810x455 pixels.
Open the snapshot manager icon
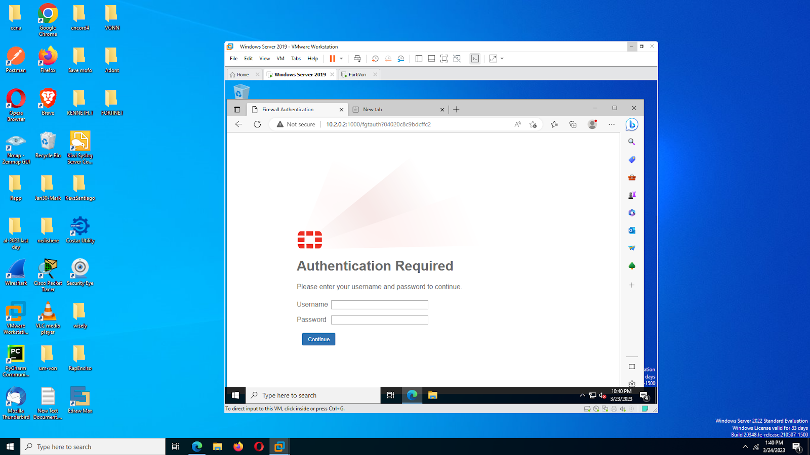401,59
